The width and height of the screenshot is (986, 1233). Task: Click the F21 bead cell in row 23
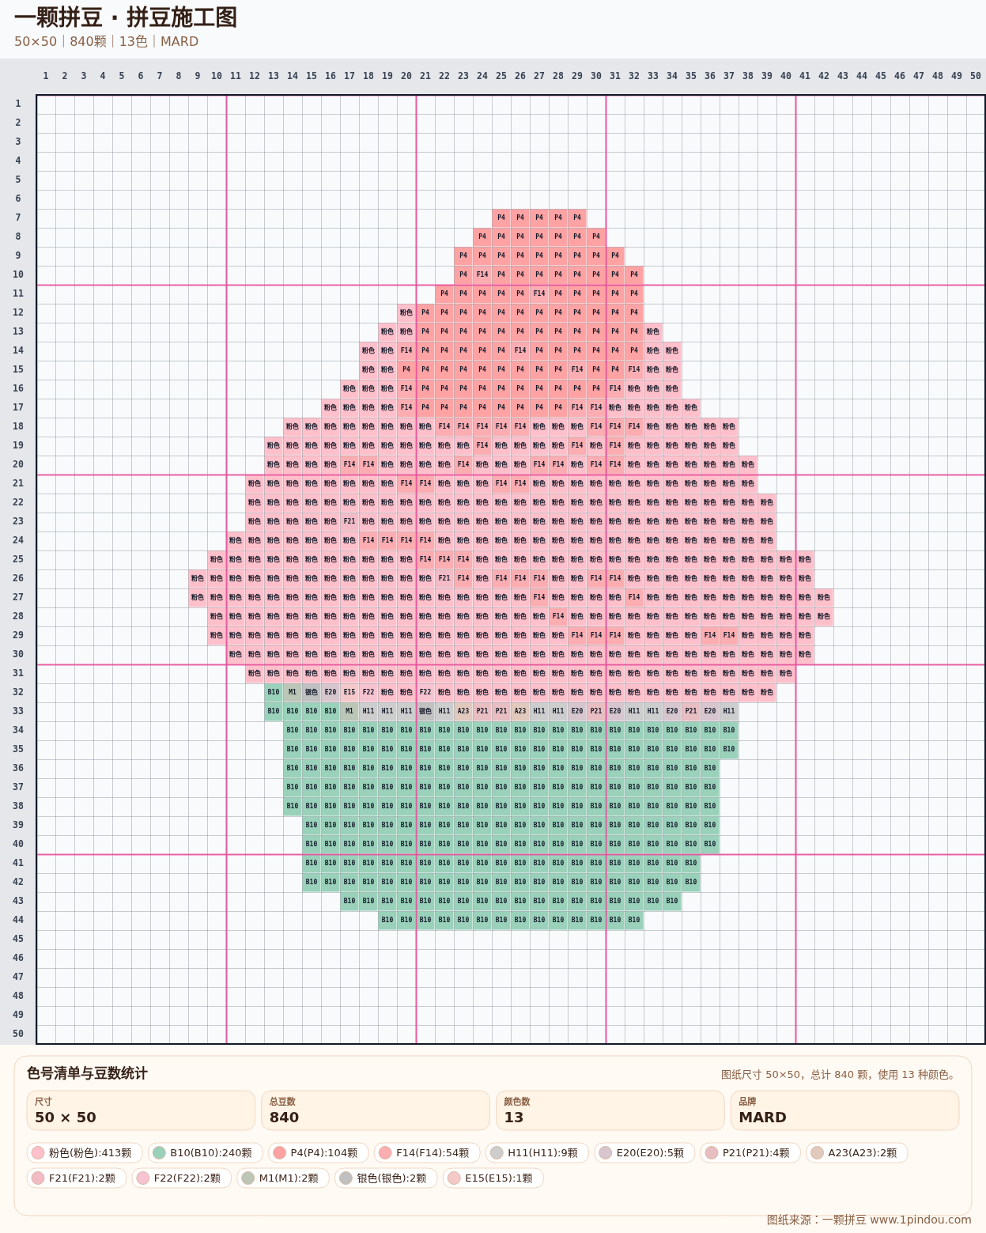(x=349, y=521)
